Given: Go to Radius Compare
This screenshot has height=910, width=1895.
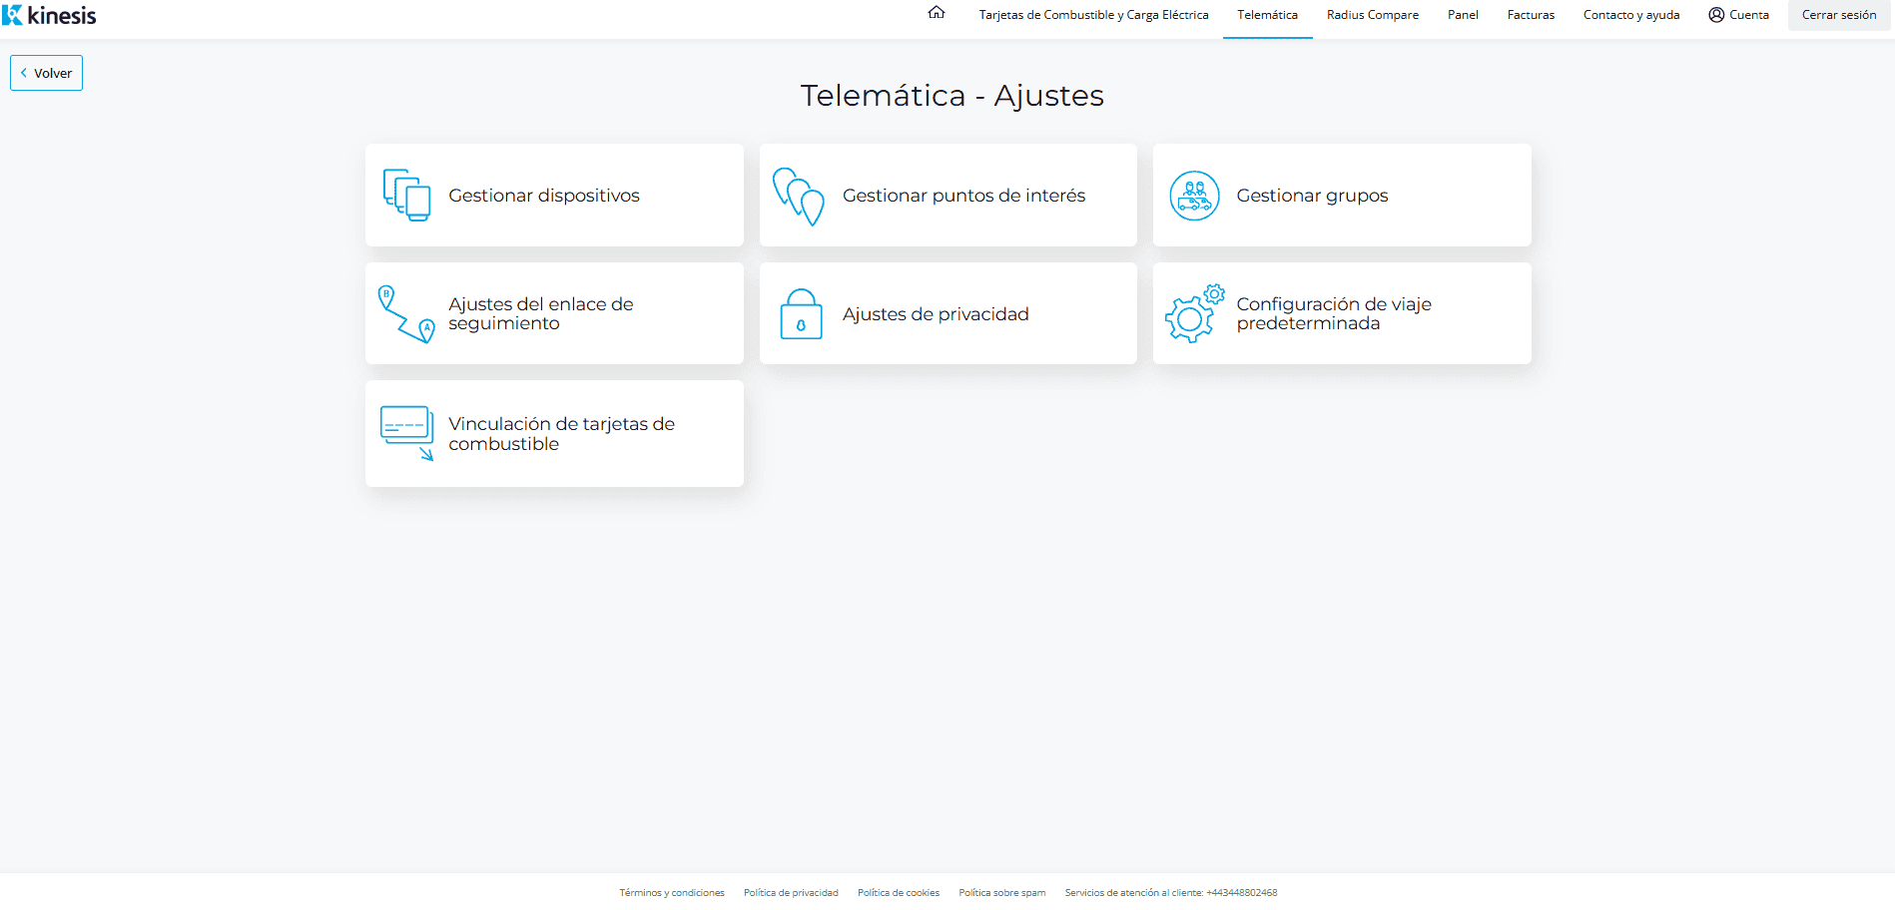Looking at the screenshot, I should point(1372,15).
